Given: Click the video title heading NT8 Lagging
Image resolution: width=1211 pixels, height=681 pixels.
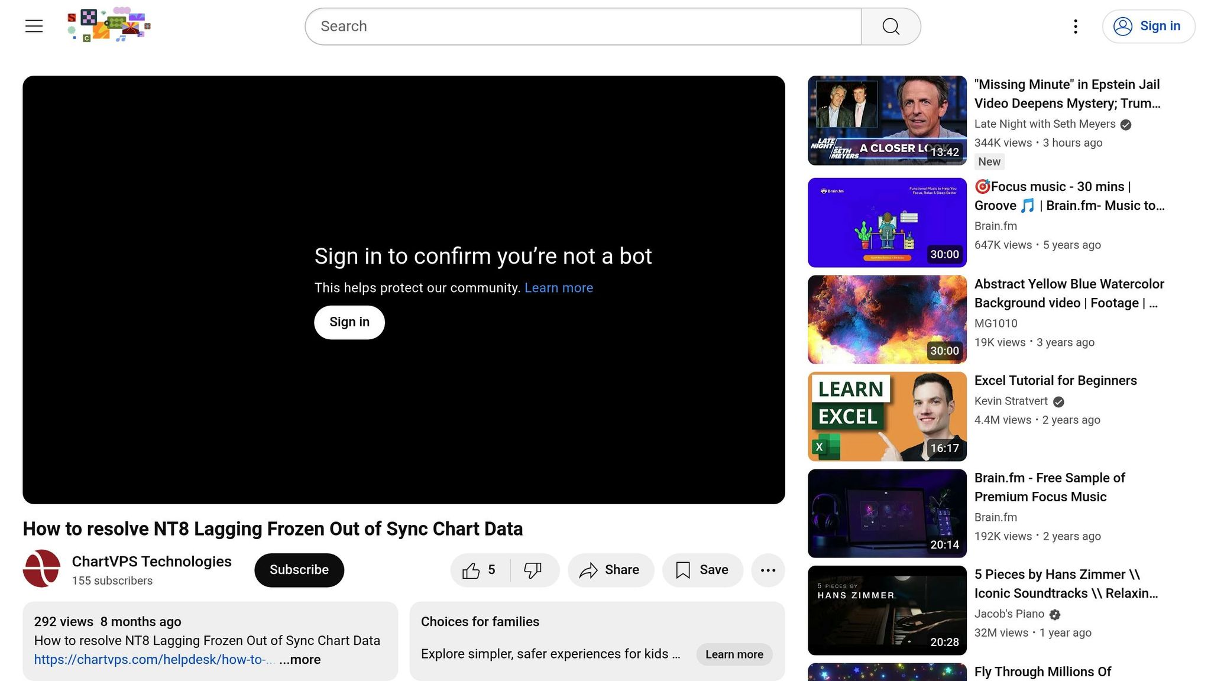Looking at the screenshot, I should click(273, 529).
